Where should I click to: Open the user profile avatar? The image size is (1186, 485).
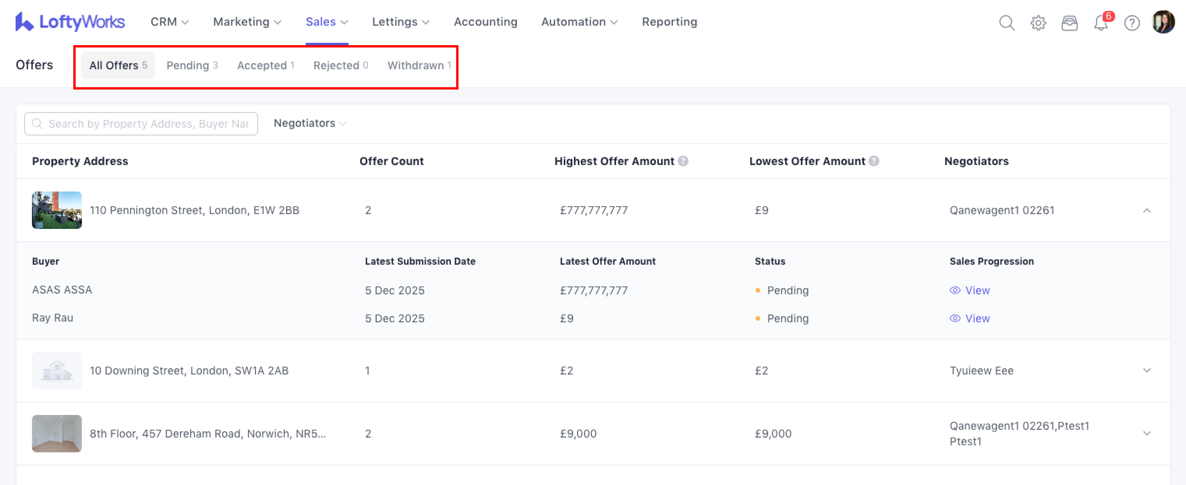1163,22
